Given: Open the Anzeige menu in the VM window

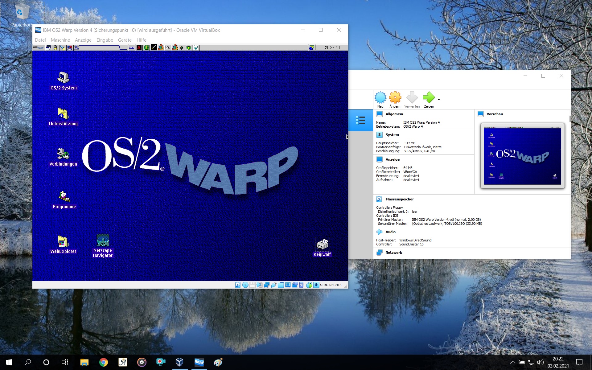Looking at the screenshot, I should [83, 40].
